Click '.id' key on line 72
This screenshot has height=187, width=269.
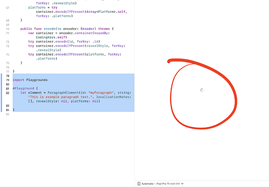(95, 41)
